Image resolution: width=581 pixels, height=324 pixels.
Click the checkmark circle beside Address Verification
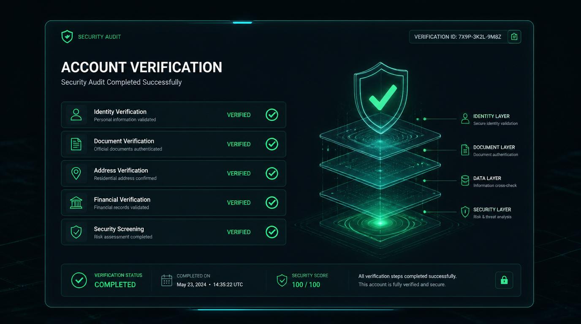coord(272,173)
